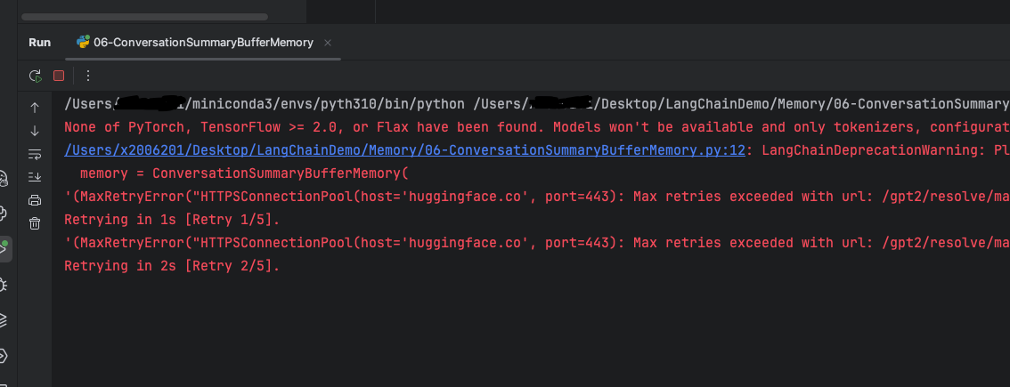Click the miniconda3 python interpreter path line
The height and width of the screenshot is (387, 1010).
click(537, 104)
